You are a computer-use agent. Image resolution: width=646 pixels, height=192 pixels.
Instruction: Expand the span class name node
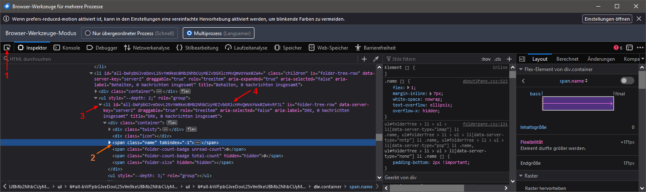(x=110, y=142)
